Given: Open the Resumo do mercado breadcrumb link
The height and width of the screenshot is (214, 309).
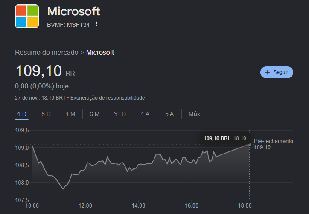Looking at the screenshot, I should (x=47, y=53).
